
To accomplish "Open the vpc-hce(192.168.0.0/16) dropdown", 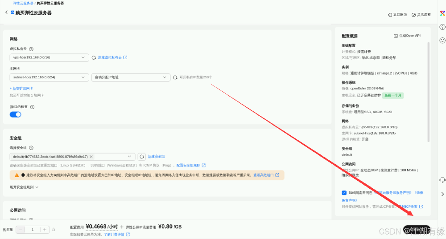I will tap(49, 57).
